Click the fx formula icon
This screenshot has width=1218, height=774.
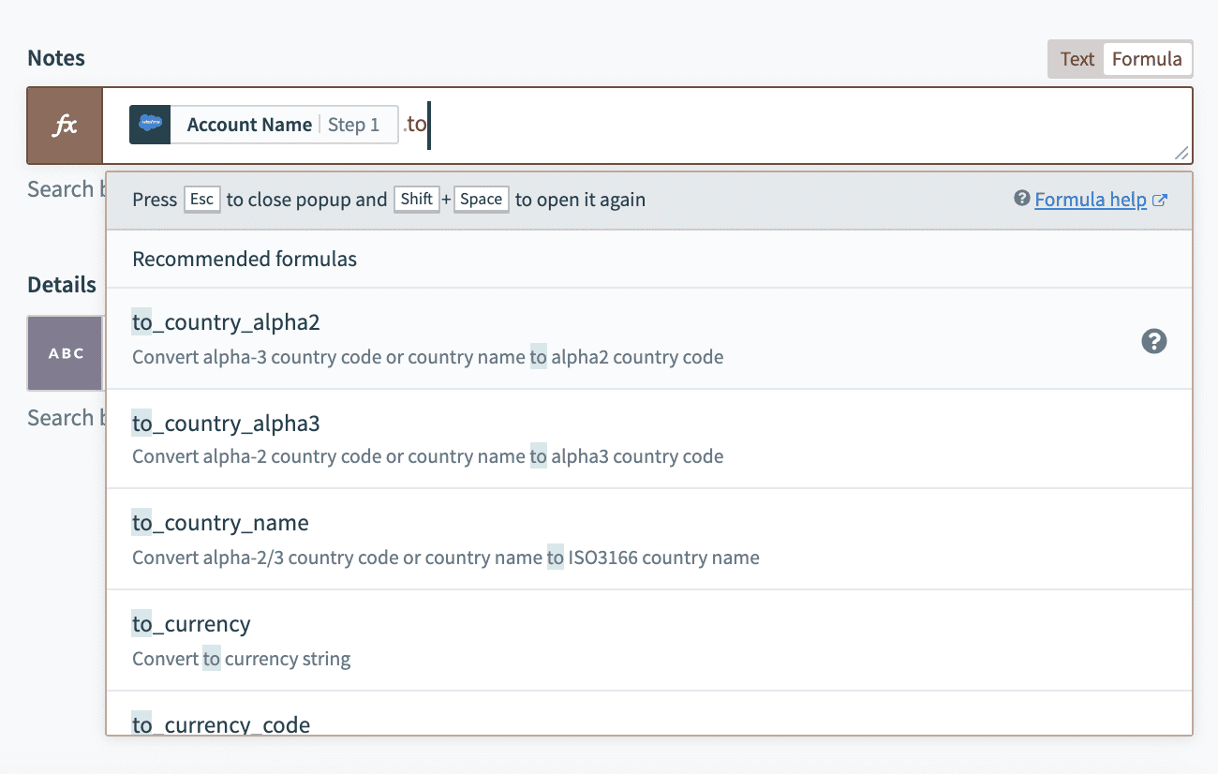[x=64, y=123]
